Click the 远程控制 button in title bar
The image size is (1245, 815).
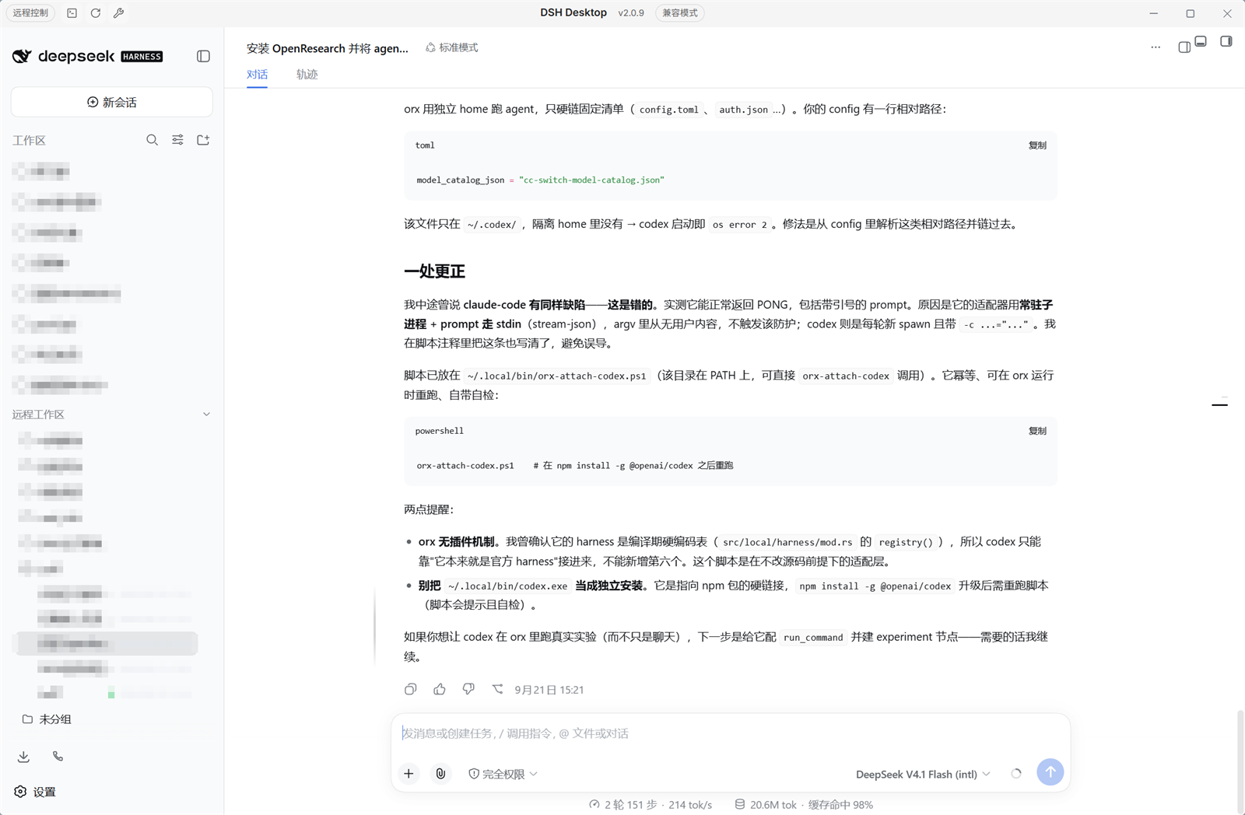pos(31,13)
